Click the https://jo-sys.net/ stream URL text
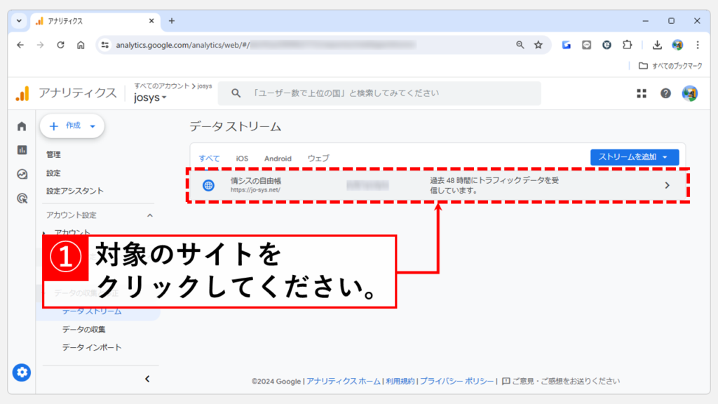Viewport: 718px width, 404px height. pyautogui.click(x=255, y=190)
